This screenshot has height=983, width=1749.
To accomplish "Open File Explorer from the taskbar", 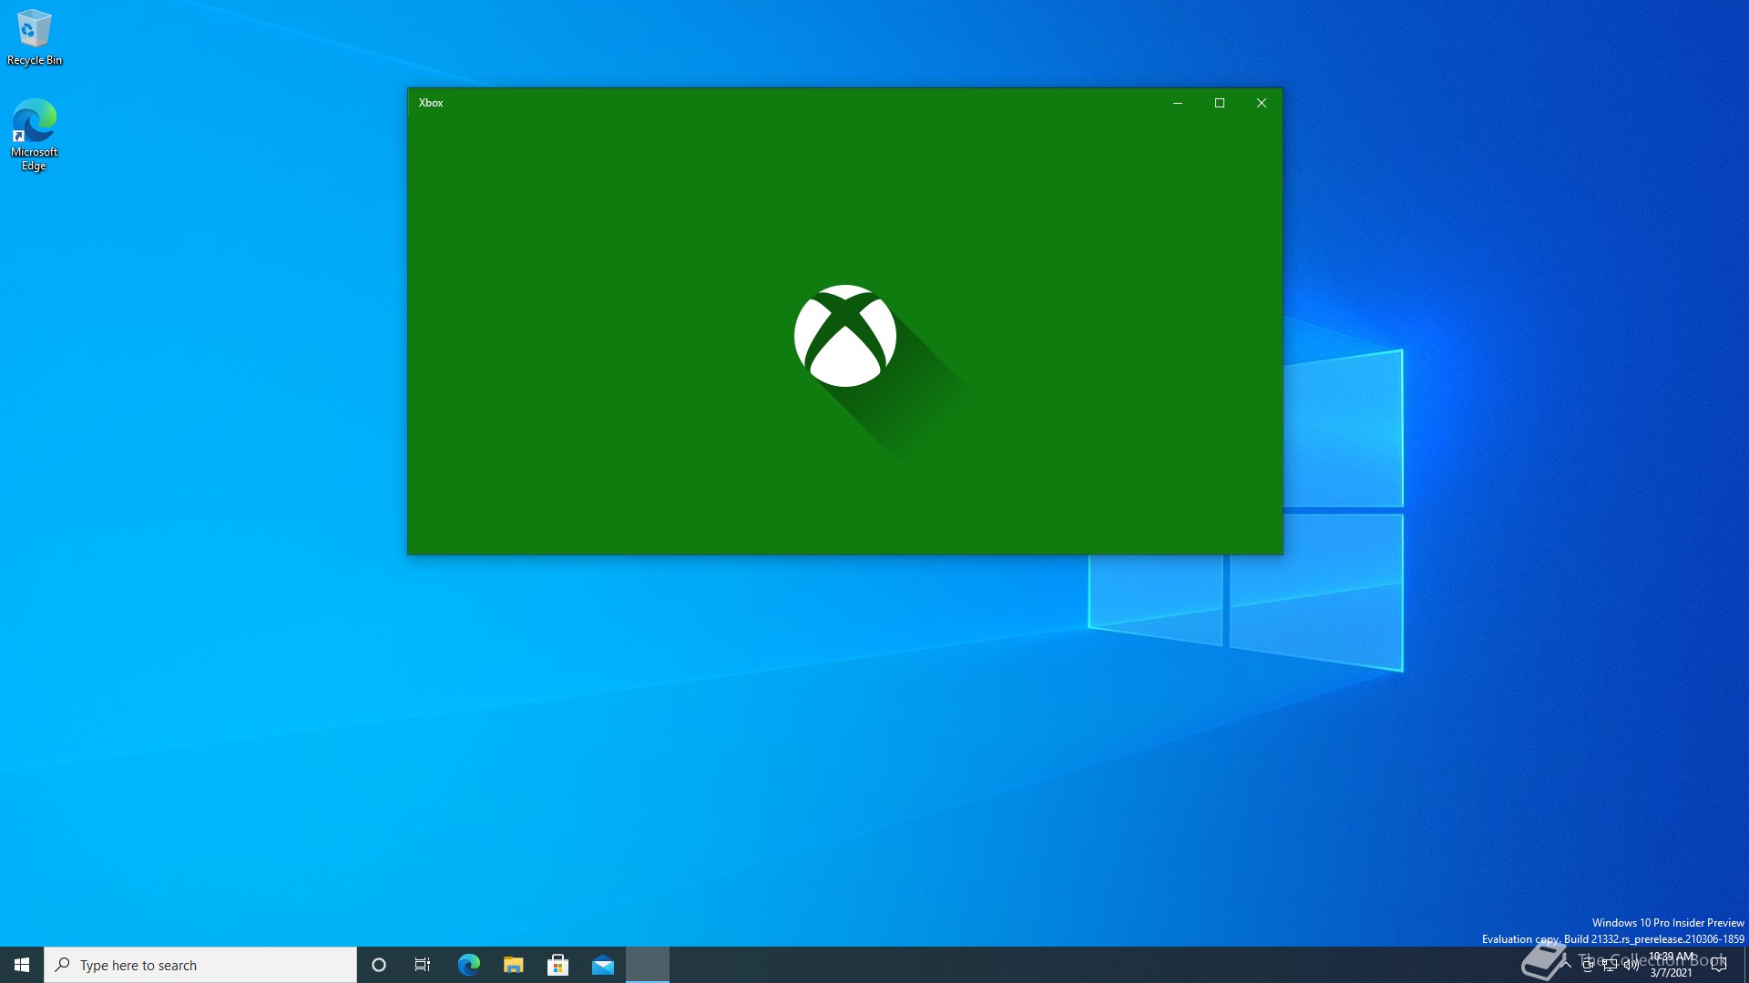I will [514, 965].
